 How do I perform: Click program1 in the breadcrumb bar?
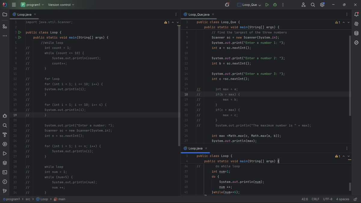coord(11,199)
